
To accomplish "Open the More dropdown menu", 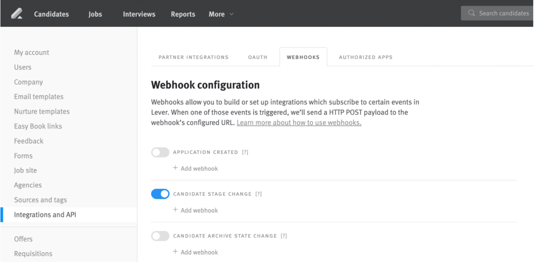I will 221,14.
